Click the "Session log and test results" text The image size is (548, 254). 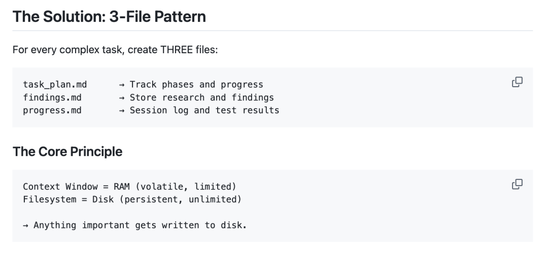coord(204,110)
